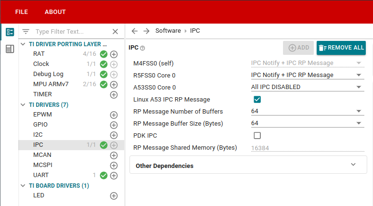373x206 pixels.
Task: Click the IPC row's plus icon
Action: [x=114, y=145]
